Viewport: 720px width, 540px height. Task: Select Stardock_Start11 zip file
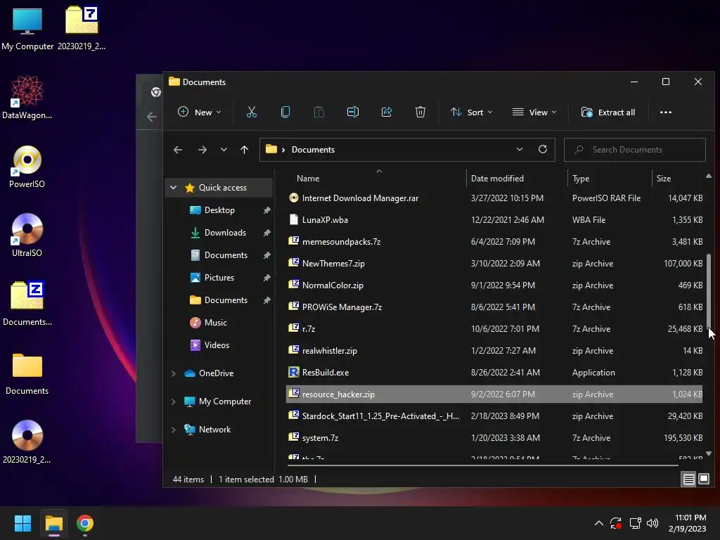tap(494, 416)
